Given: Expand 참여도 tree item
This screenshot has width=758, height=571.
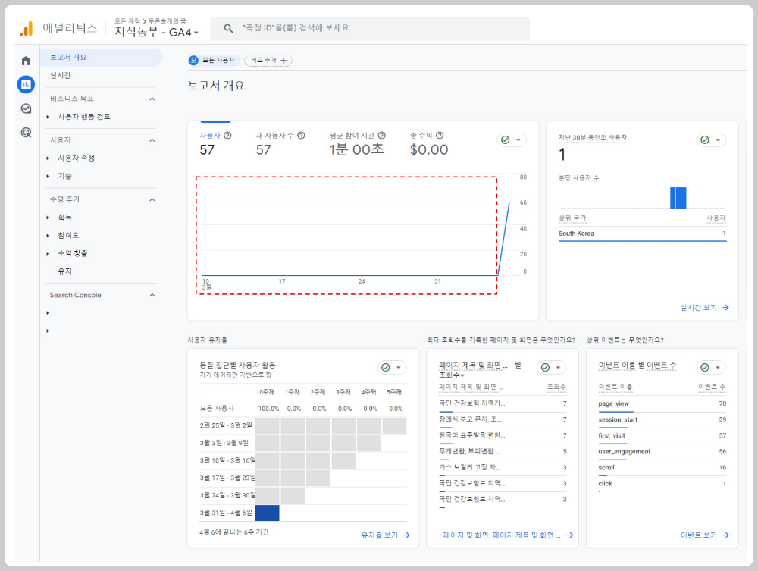Looking at the screenshot, I should coord(47,236).
